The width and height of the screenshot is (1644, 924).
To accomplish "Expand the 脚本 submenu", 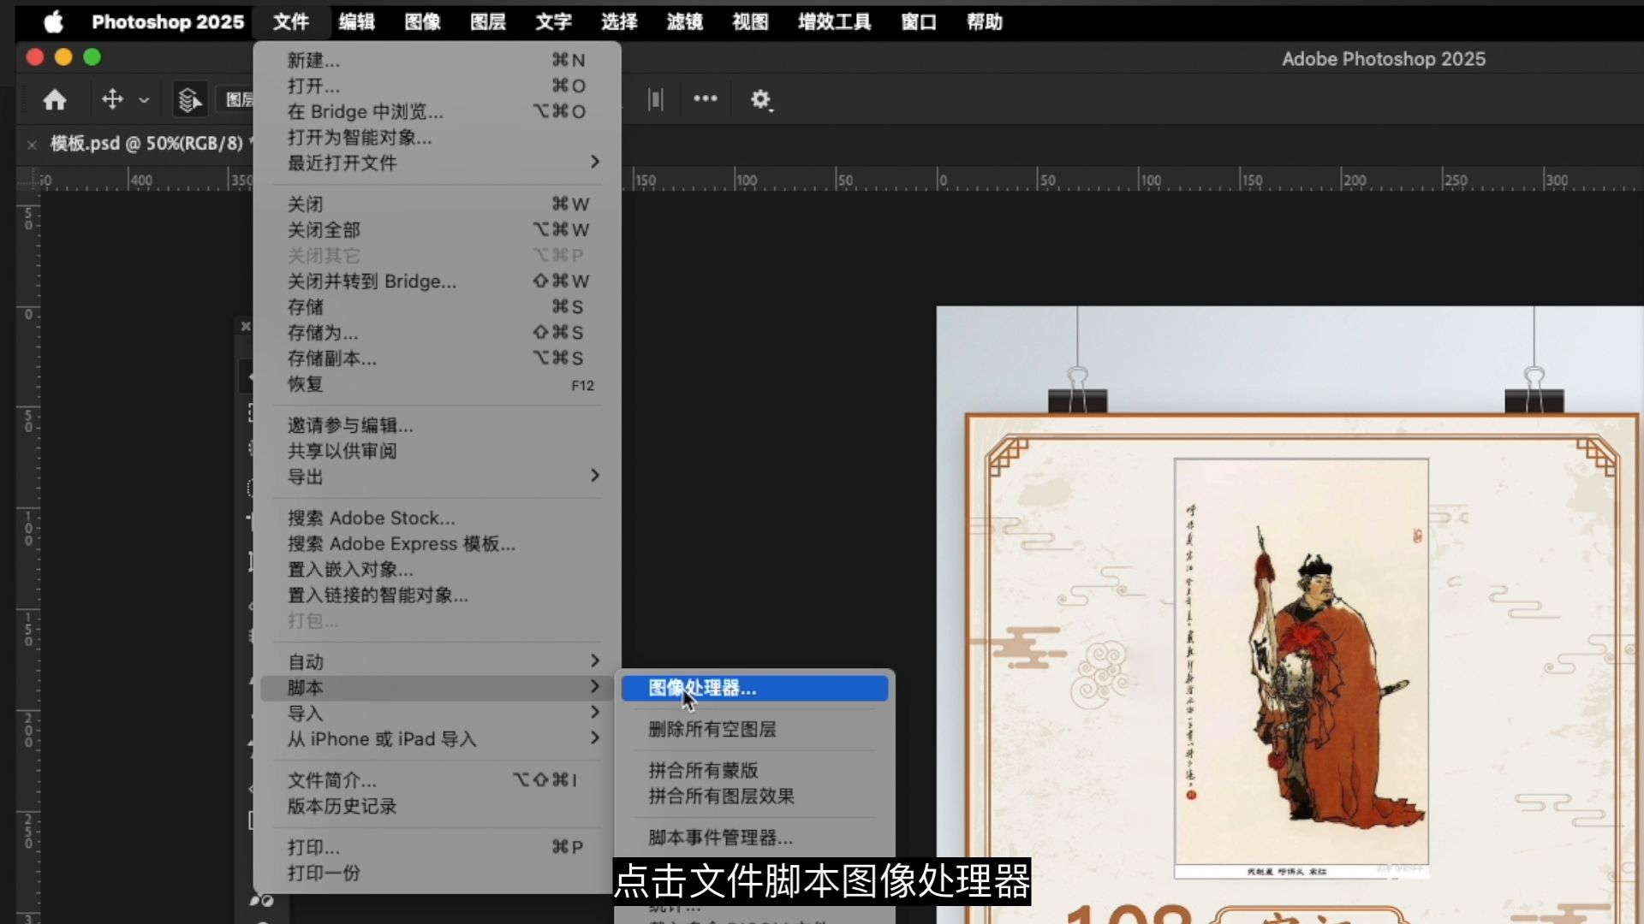I will coord(437,687).
